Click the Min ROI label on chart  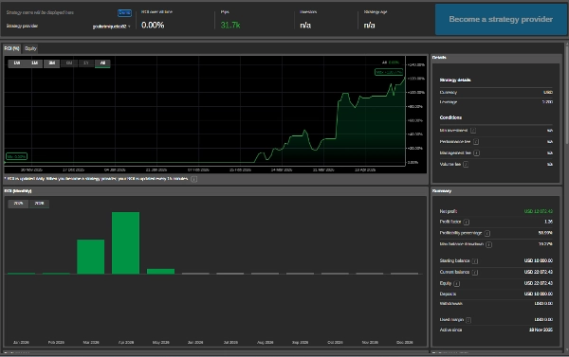(17, 156)
